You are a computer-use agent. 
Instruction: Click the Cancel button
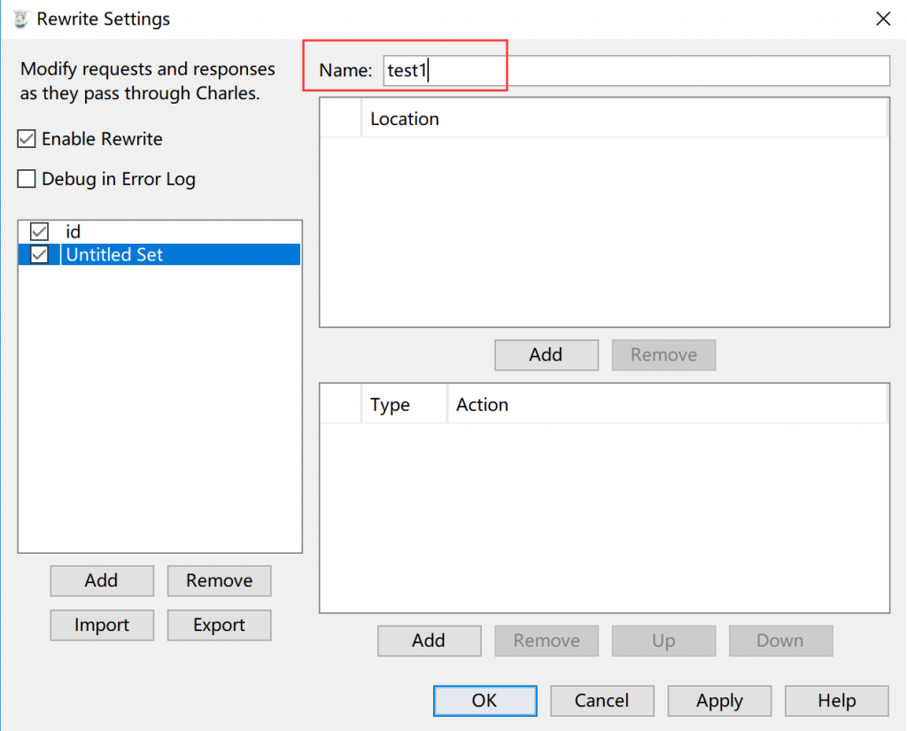tap(602, 701)
